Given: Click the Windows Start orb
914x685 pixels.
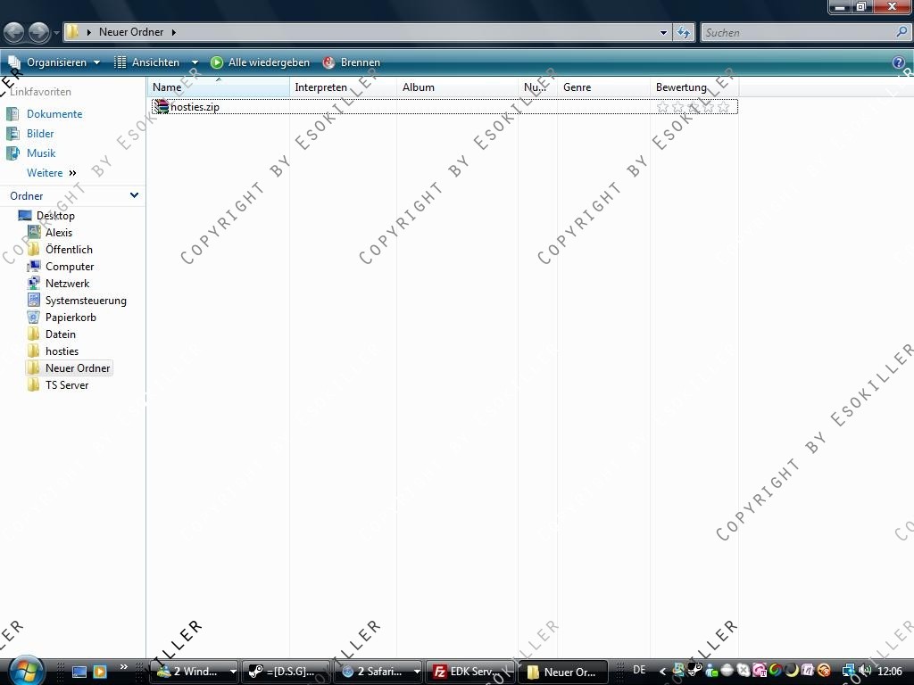Looking at the screenshot, I should [x=26, y=671].
